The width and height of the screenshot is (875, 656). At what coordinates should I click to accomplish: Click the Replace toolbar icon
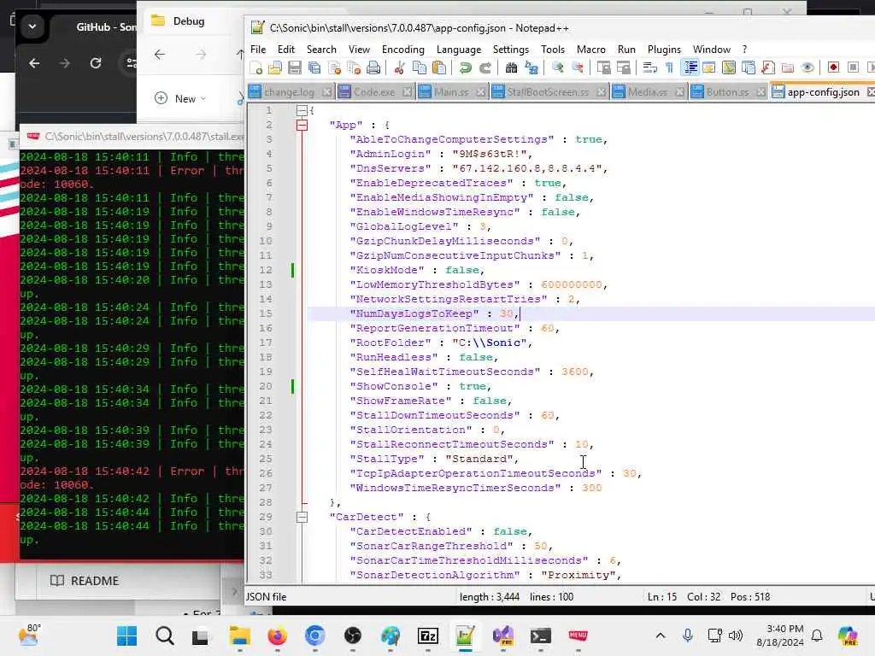click(531, 68)
